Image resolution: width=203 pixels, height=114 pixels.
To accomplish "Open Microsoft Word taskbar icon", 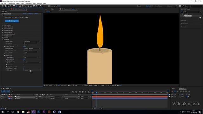I will point(59,112).
